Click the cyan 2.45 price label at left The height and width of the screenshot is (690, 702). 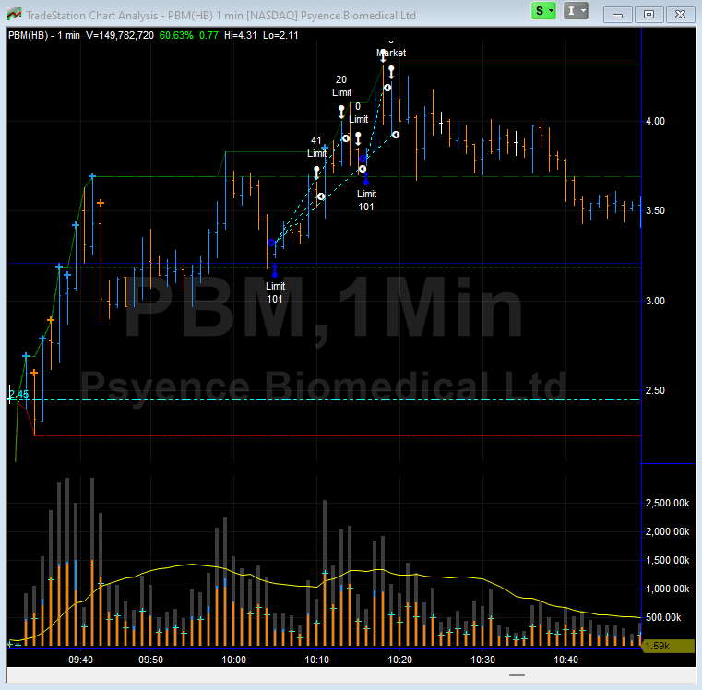[18, 395]
